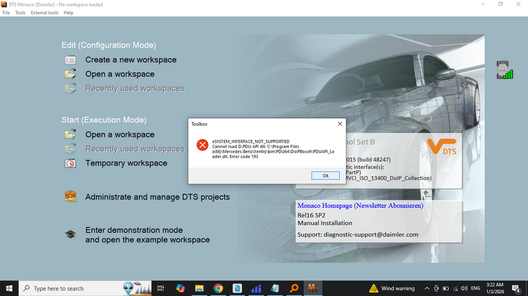The image size is (528, 296).
Task: Click the folder icon beside Edit-mode Open a workspace
Action: tap(70, 74)
